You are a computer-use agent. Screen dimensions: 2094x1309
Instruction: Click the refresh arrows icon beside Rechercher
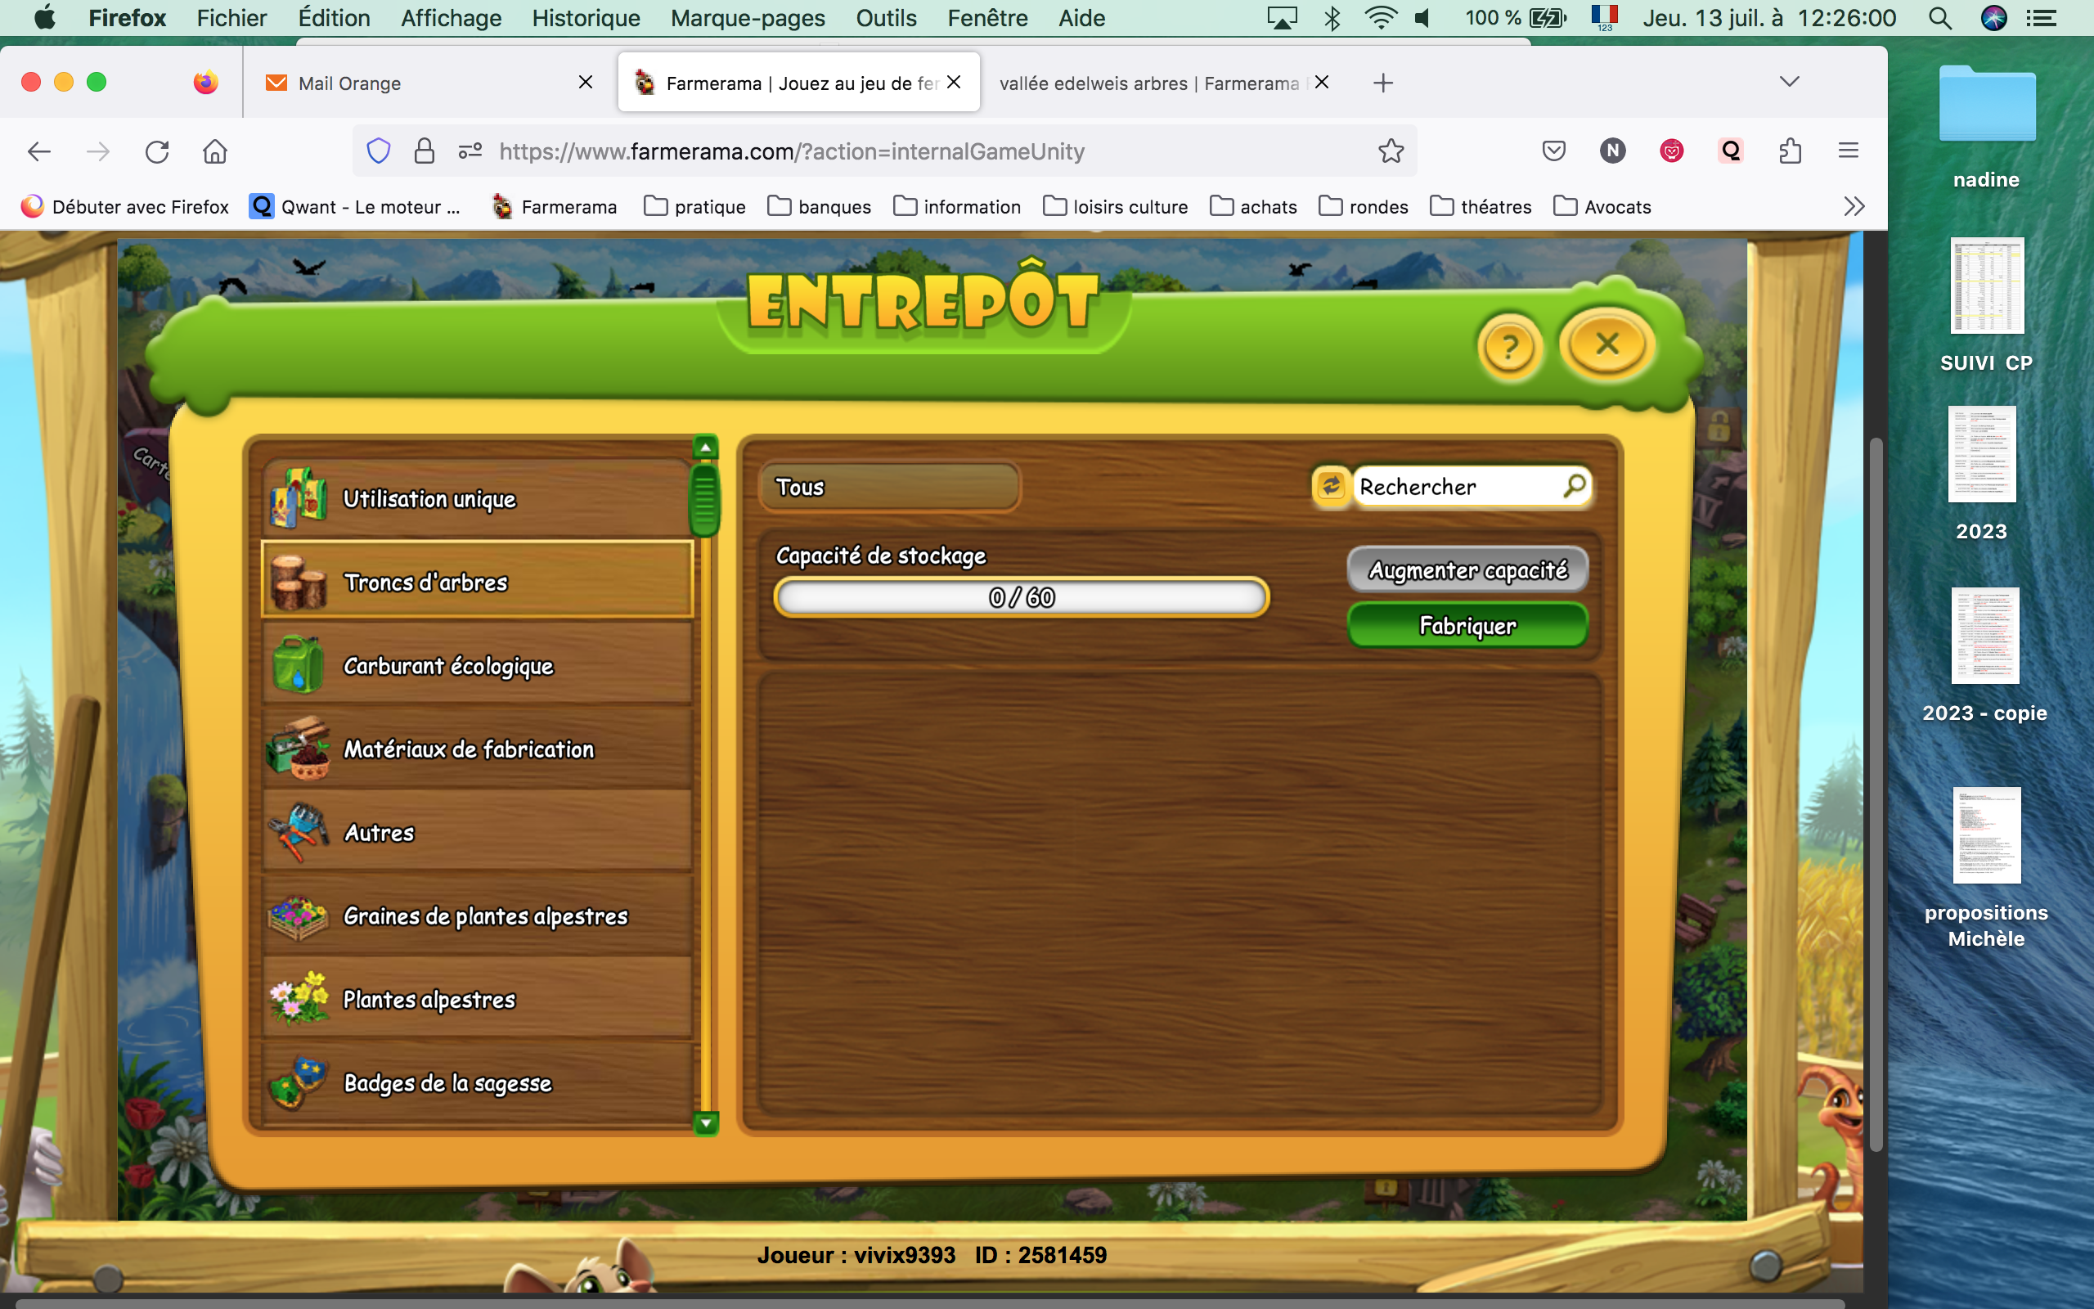click(x=1331, y=486)
